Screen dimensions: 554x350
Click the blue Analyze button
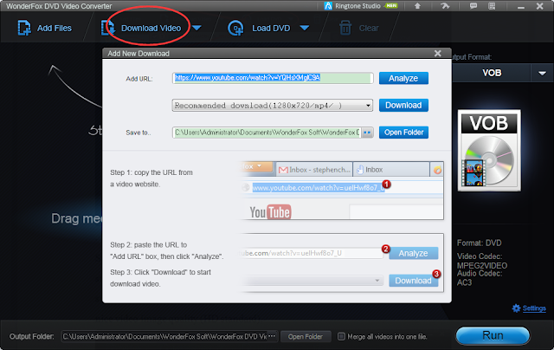tap(403, 78)
